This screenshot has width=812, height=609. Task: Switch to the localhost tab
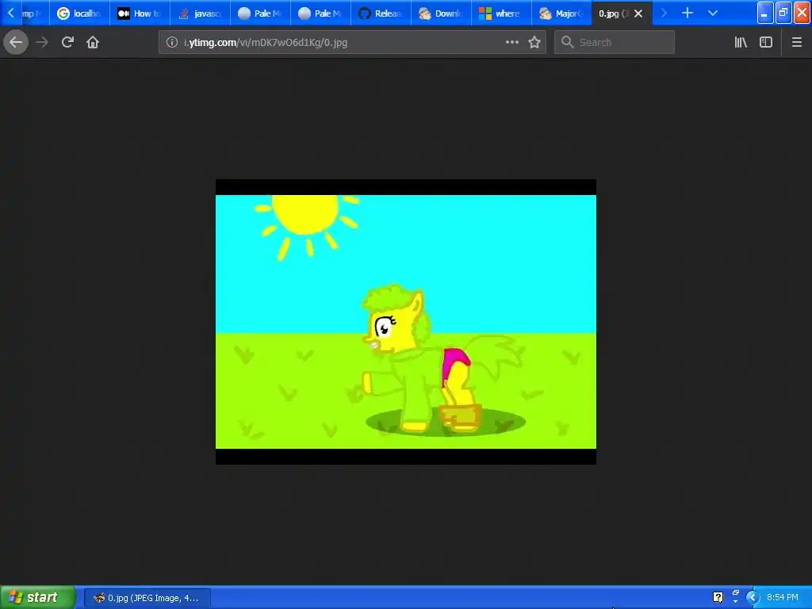pos(79,13)
